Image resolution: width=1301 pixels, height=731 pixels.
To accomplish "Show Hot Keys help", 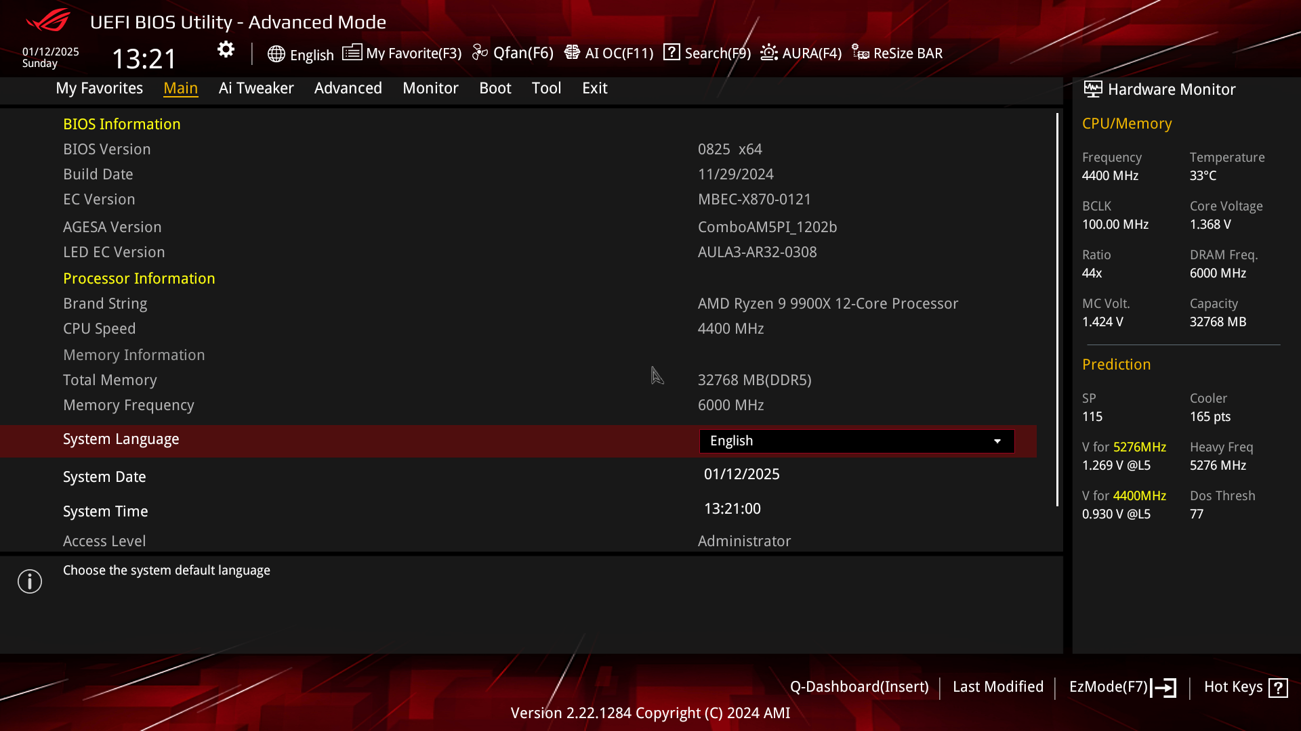I will [x=1245, y=687].
